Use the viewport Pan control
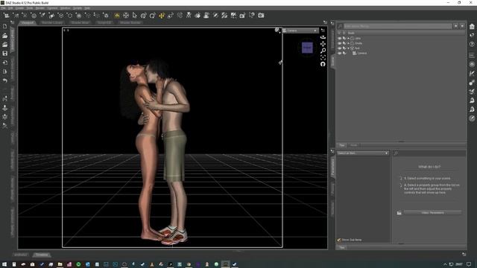The image size is (477, 268). pos(323,44)
